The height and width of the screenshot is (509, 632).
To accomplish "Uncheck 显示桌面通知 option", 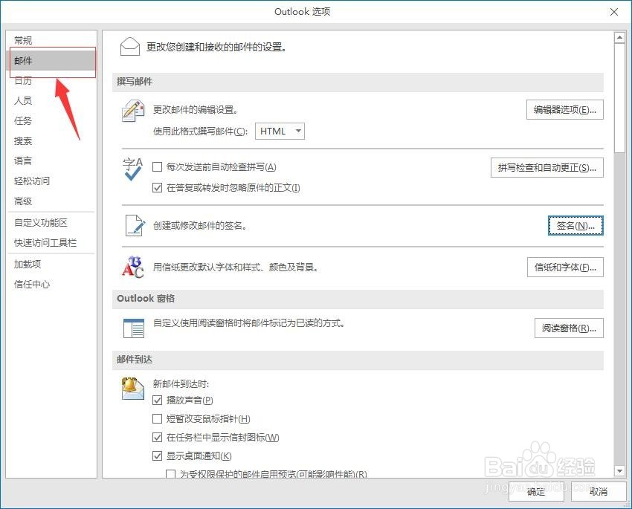I will pos(157,455).
